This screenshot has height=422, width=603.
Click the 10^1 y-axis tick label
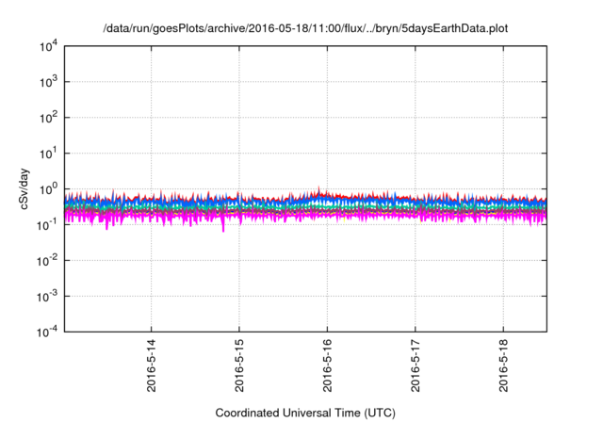tap(49, 154)
